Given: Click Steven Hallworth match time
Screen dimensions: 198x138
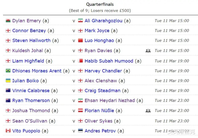Looking at the screenshot, I should tap(172, 40).
